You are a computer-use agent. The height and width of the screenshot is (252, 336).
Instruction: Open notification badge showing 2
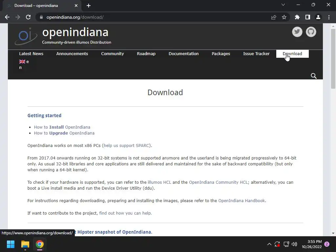coord(327,244)
